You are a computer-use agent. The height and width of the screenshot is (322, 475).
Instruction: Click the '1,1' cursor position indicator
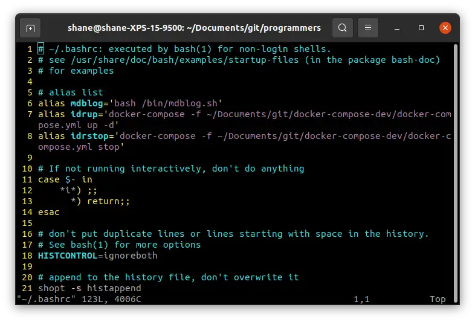(362, 299)
